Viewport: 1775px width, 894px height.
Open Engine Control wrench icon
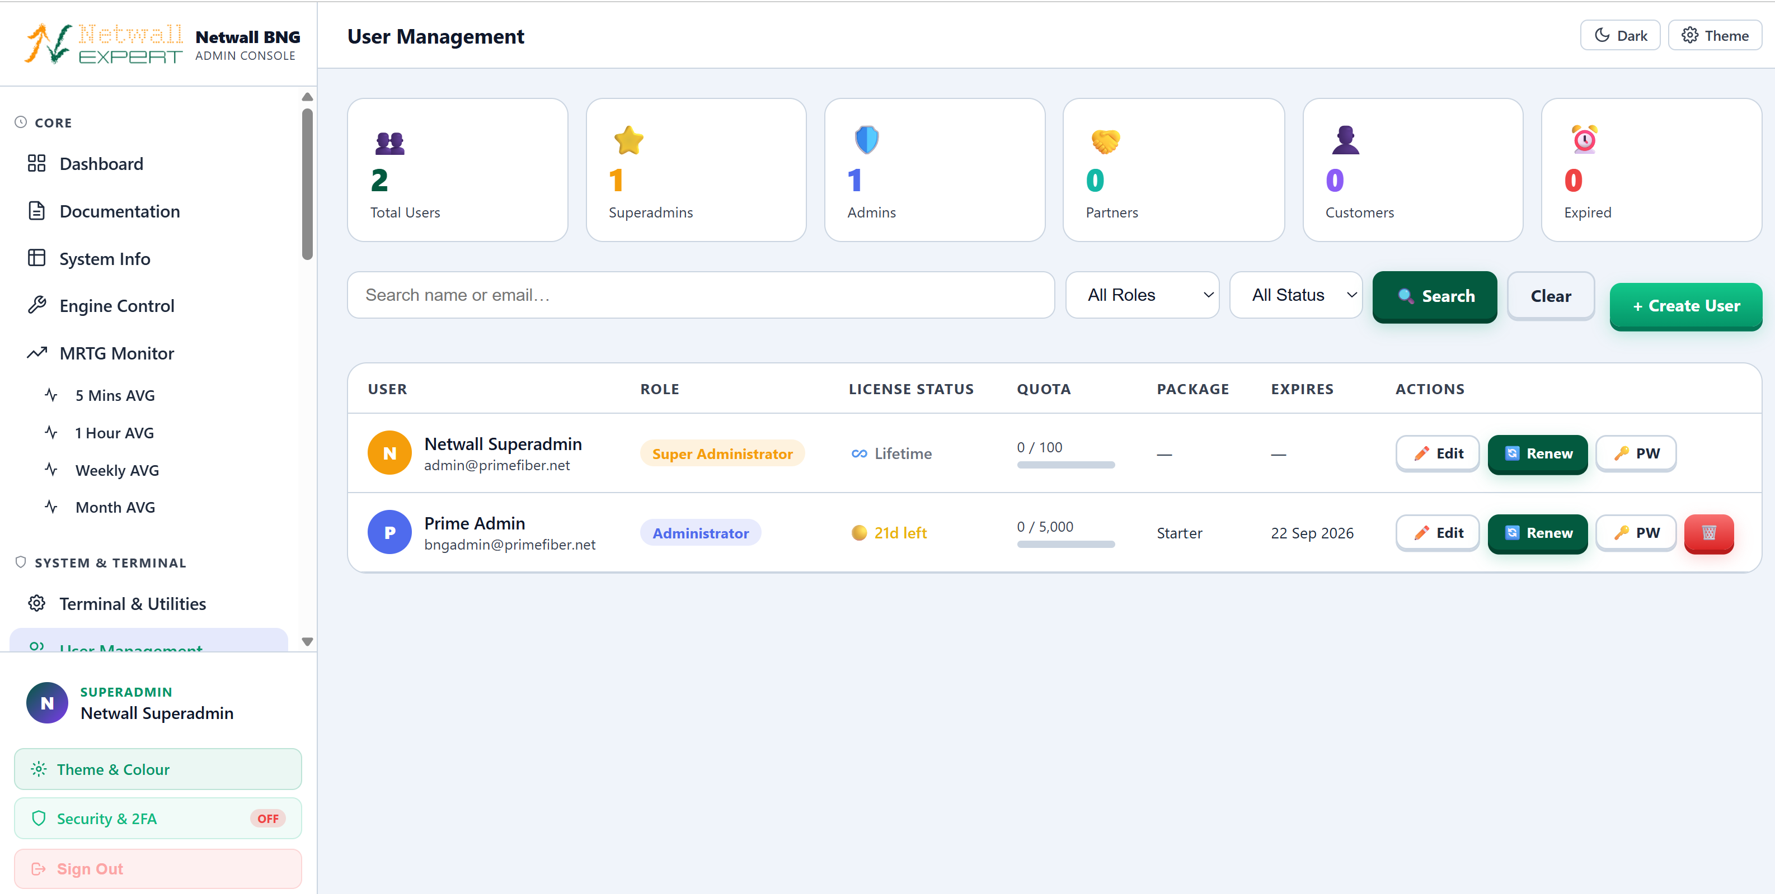[x=36, y=305]
